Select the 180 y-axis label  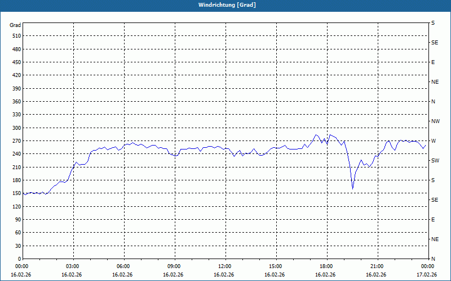click(x=16, y=180)
